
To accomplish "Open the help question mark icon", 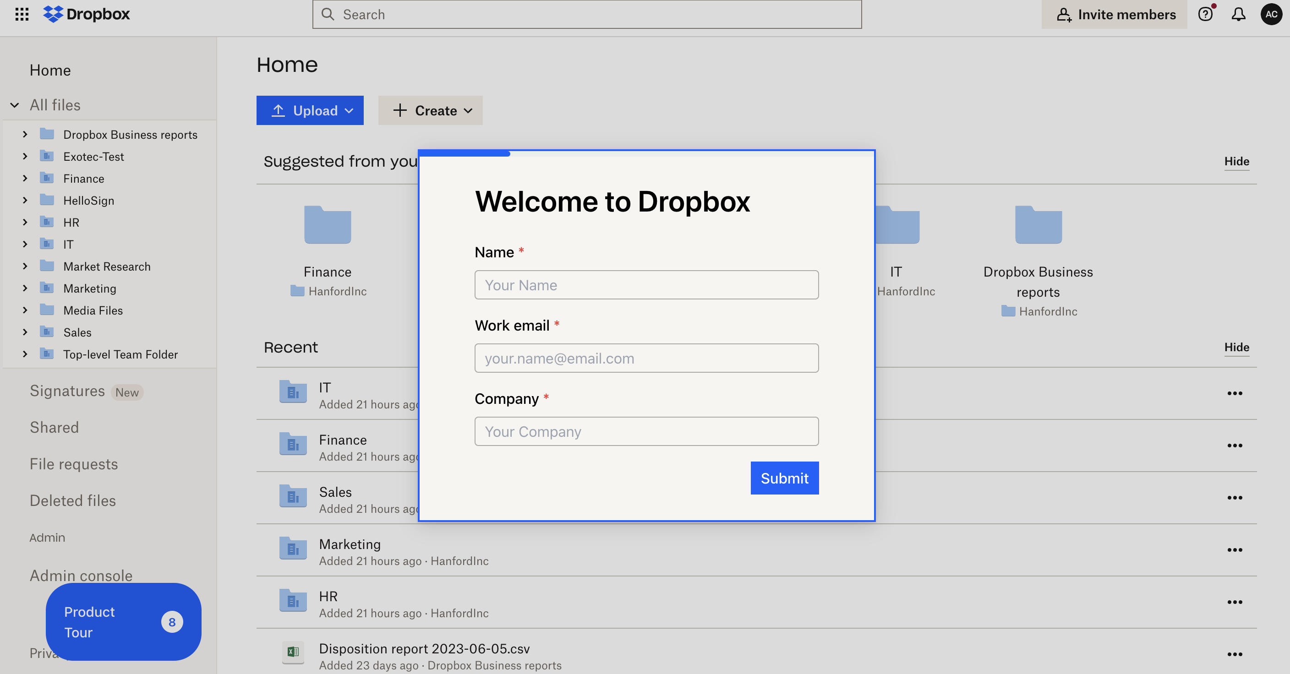I will [1206, 14].
